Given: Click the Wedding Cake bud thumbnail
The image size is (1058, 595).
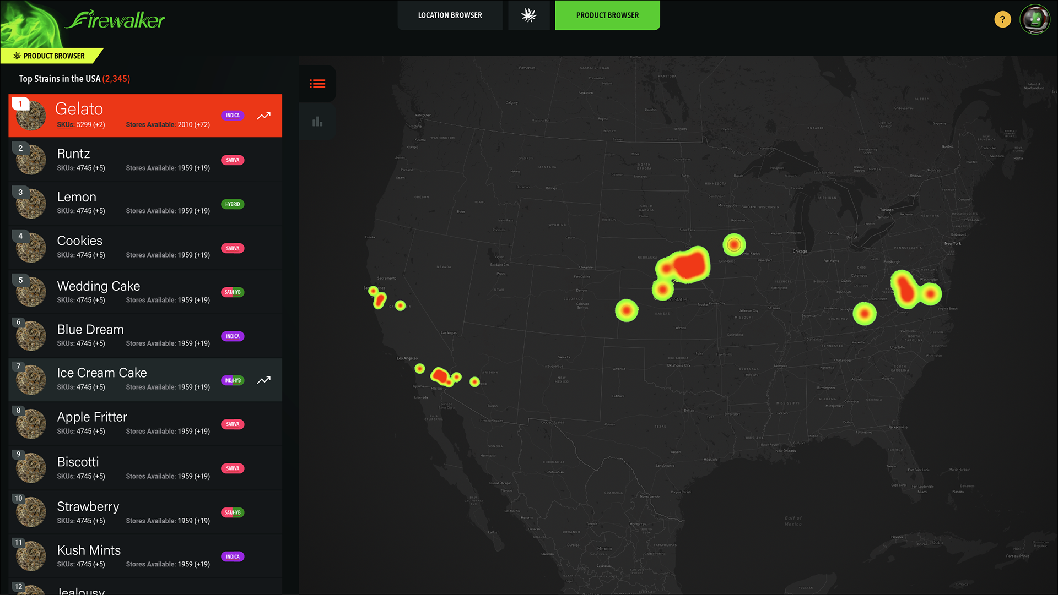Looking at the screenshot, I should (31, 292).
